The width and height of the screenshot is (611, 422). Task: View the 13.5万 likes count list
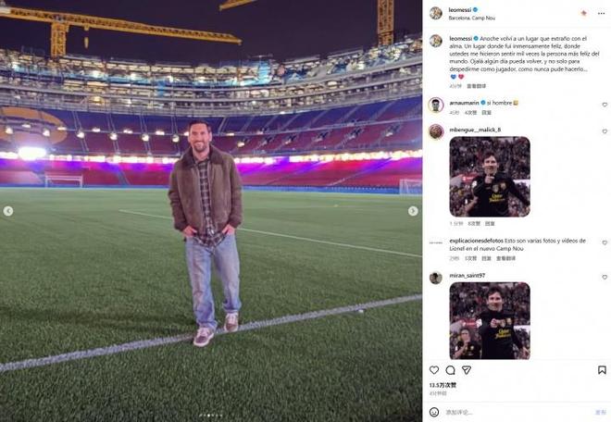(x=442, y=384)
